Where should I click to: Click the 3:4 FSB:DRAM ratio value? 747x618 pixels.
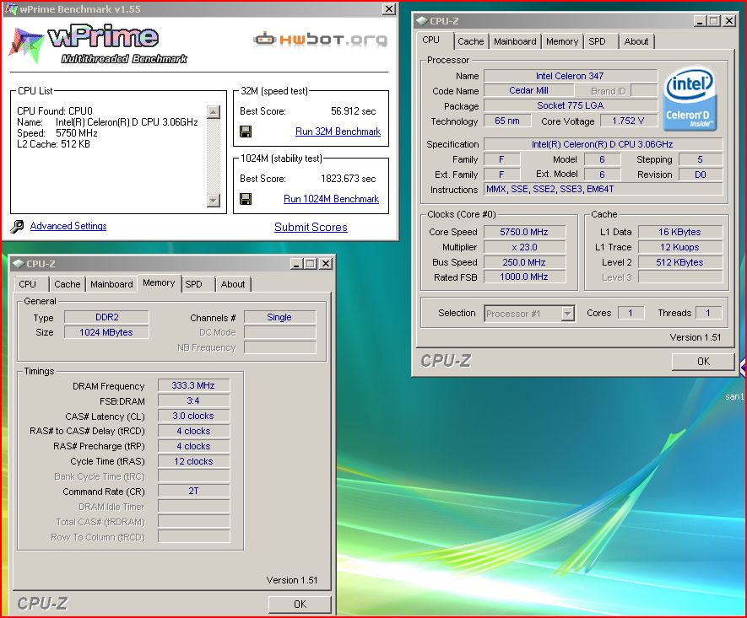[193, 400]
